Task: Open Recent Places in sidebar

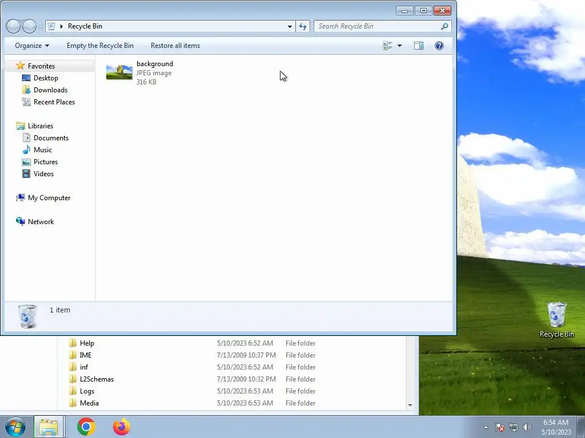Action: [54, 102]
